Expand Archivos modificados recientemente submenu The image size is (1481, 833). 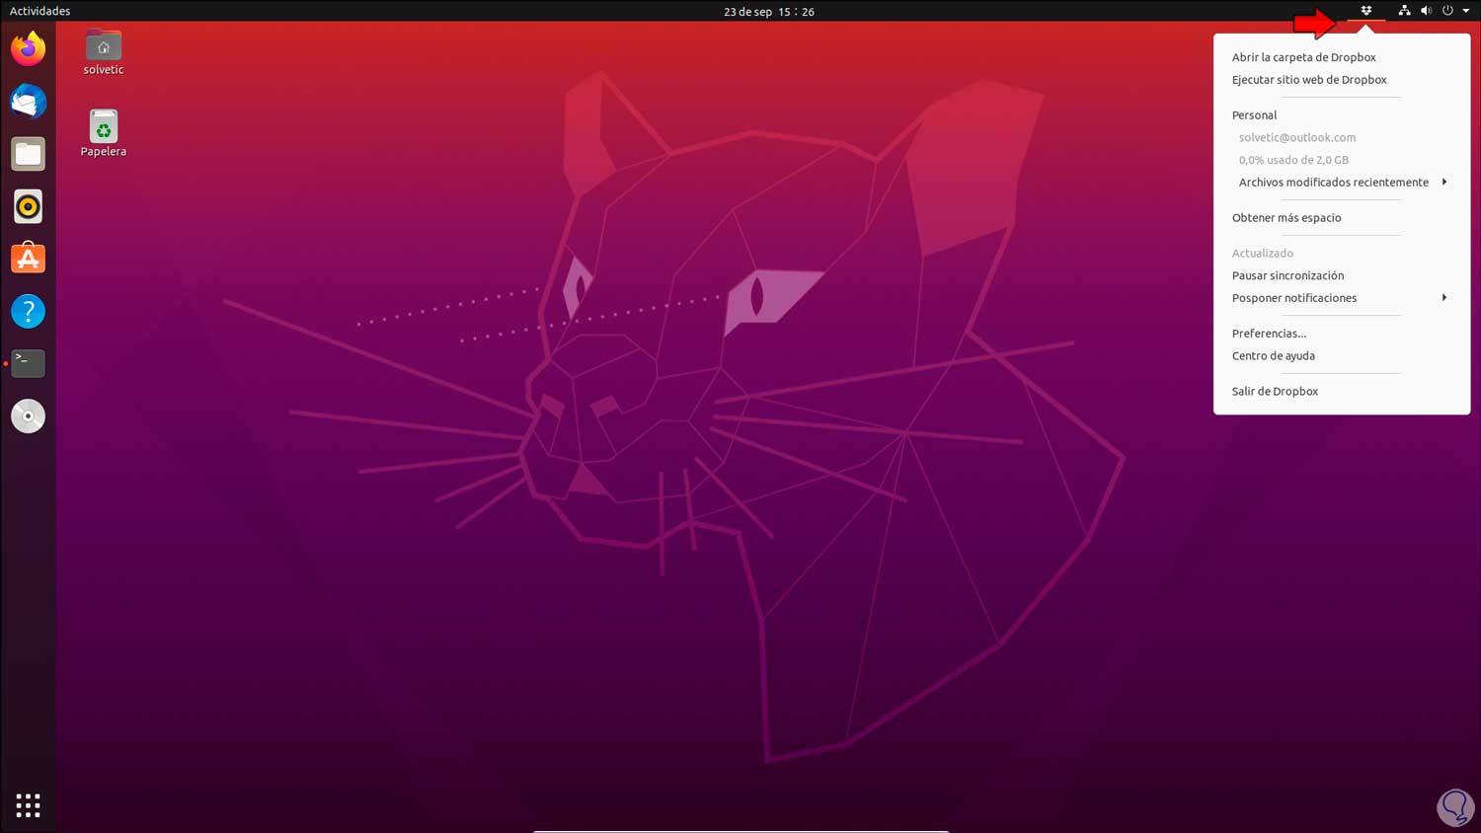coord(1342,183)
